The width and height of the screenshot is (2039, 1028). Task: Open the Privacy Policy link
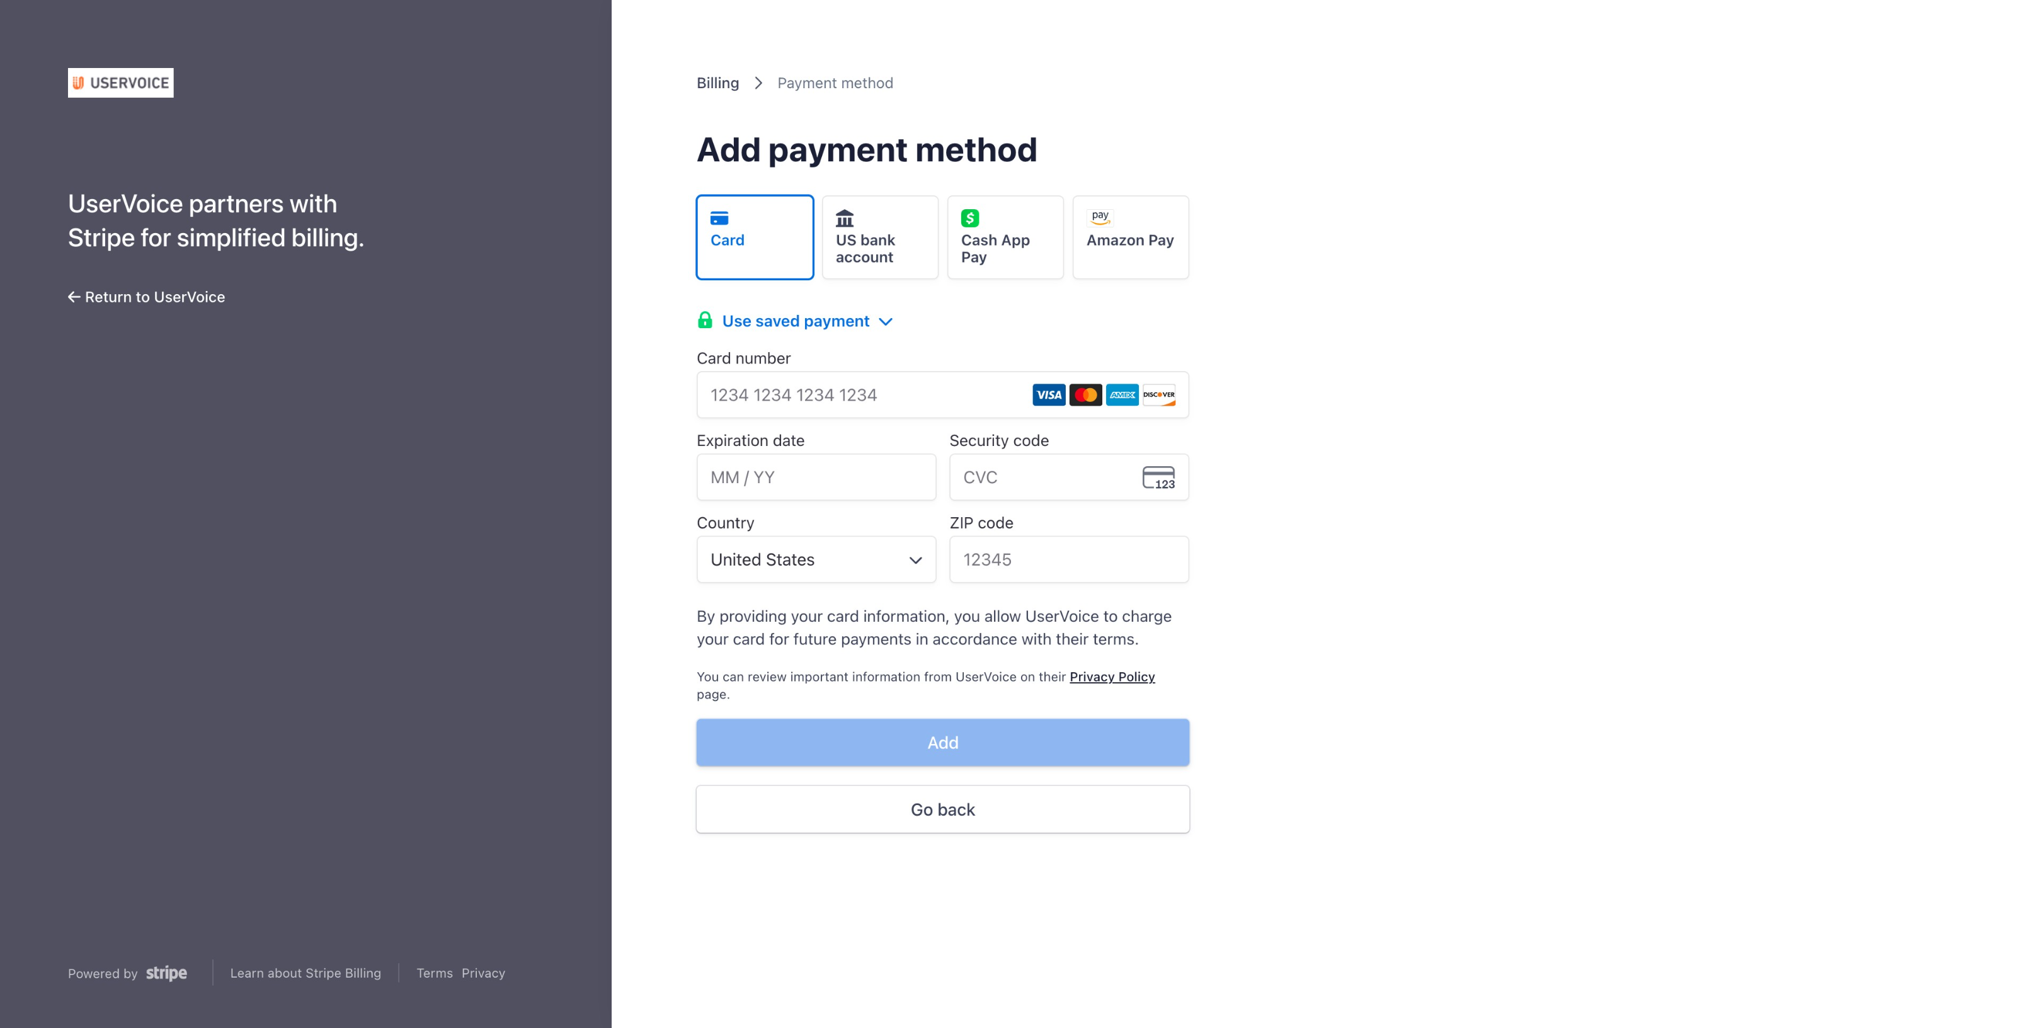click(x=1111, y=677)
